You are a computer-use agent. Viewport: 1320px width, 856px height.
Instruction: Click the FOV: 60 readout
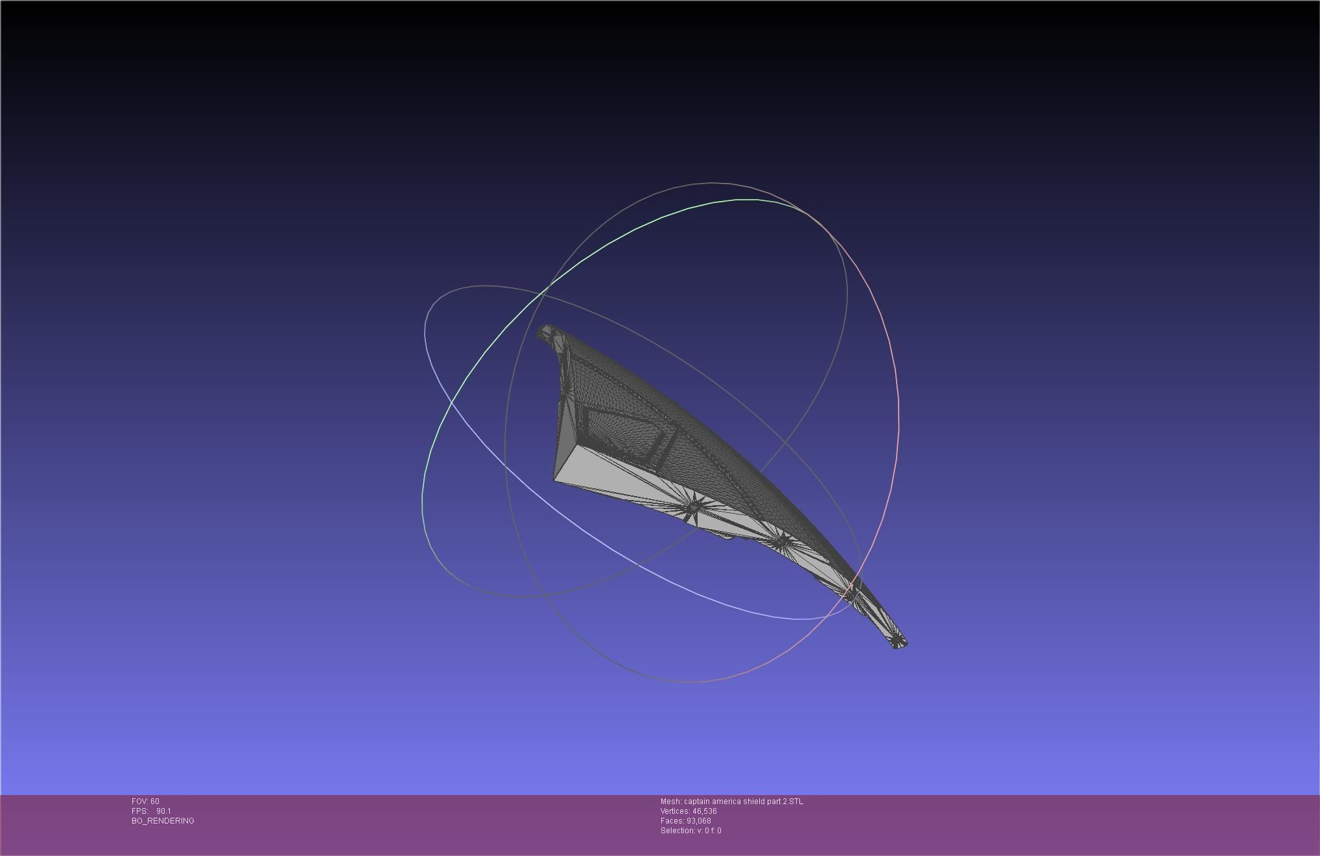click(x=145, y=802)
